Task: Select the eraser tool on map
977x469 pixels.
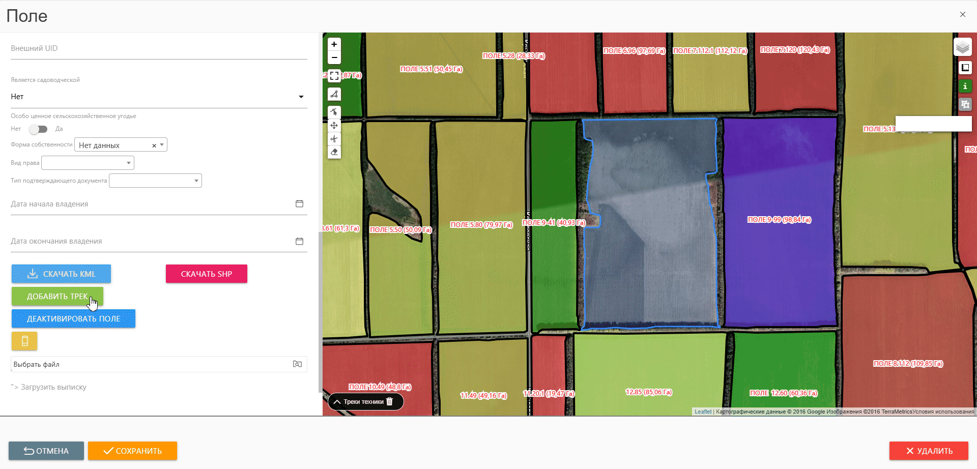Action: (x=334, y=152)
